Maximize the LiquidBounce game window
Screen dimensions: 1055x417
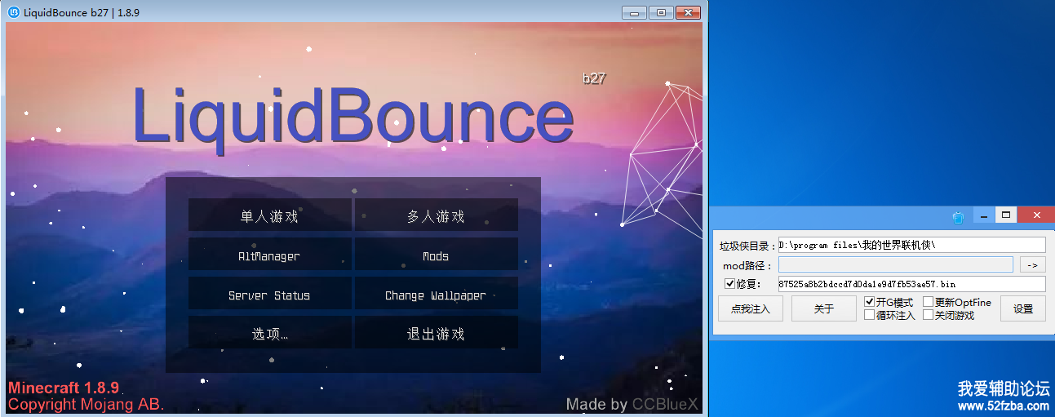coord(660,12)
